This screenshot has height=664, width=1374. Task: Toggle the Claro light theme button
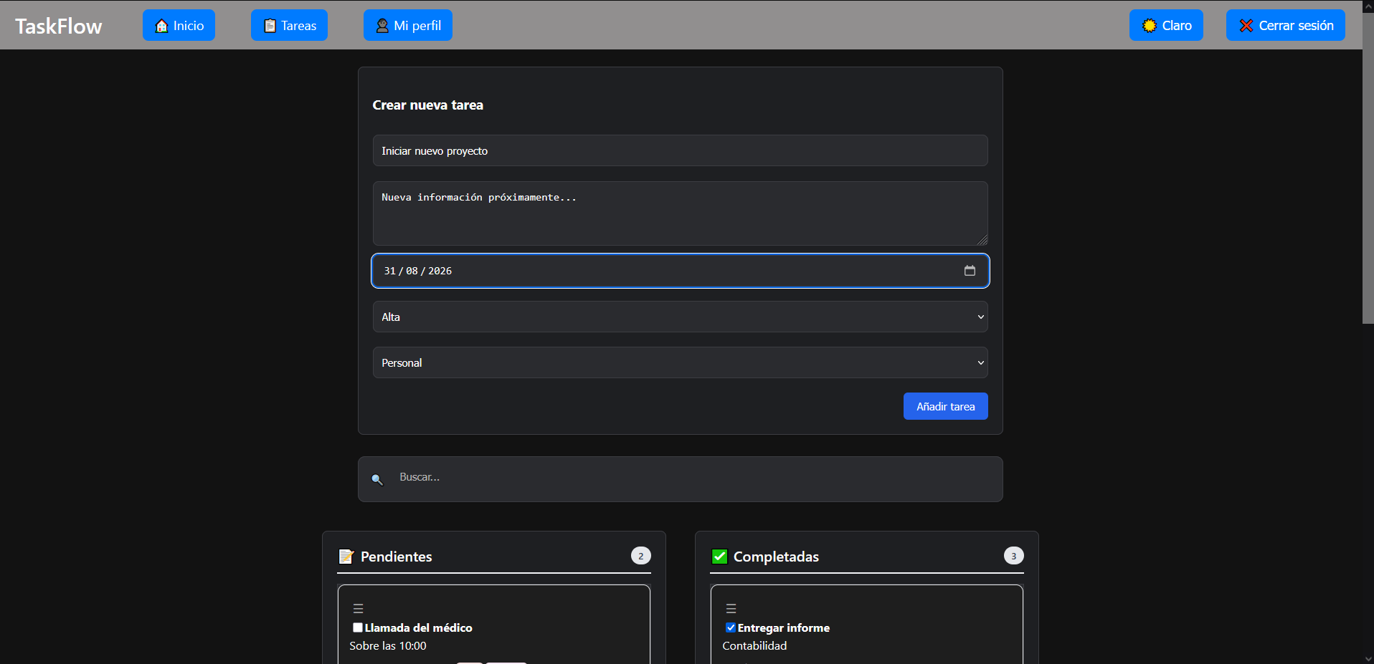(1165, 26)
